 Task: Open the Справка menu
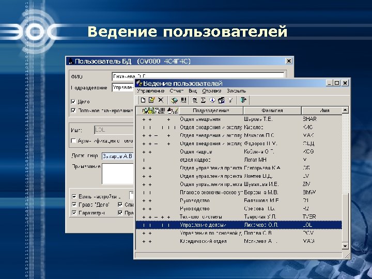pos(212,91)
